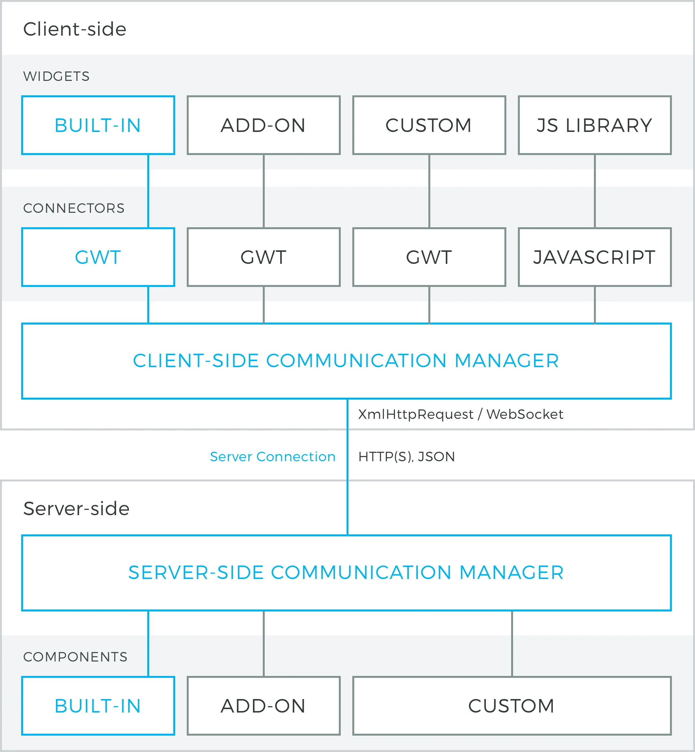
Task: Select the JS LIBRARY widget box
Action: (595, 125)
